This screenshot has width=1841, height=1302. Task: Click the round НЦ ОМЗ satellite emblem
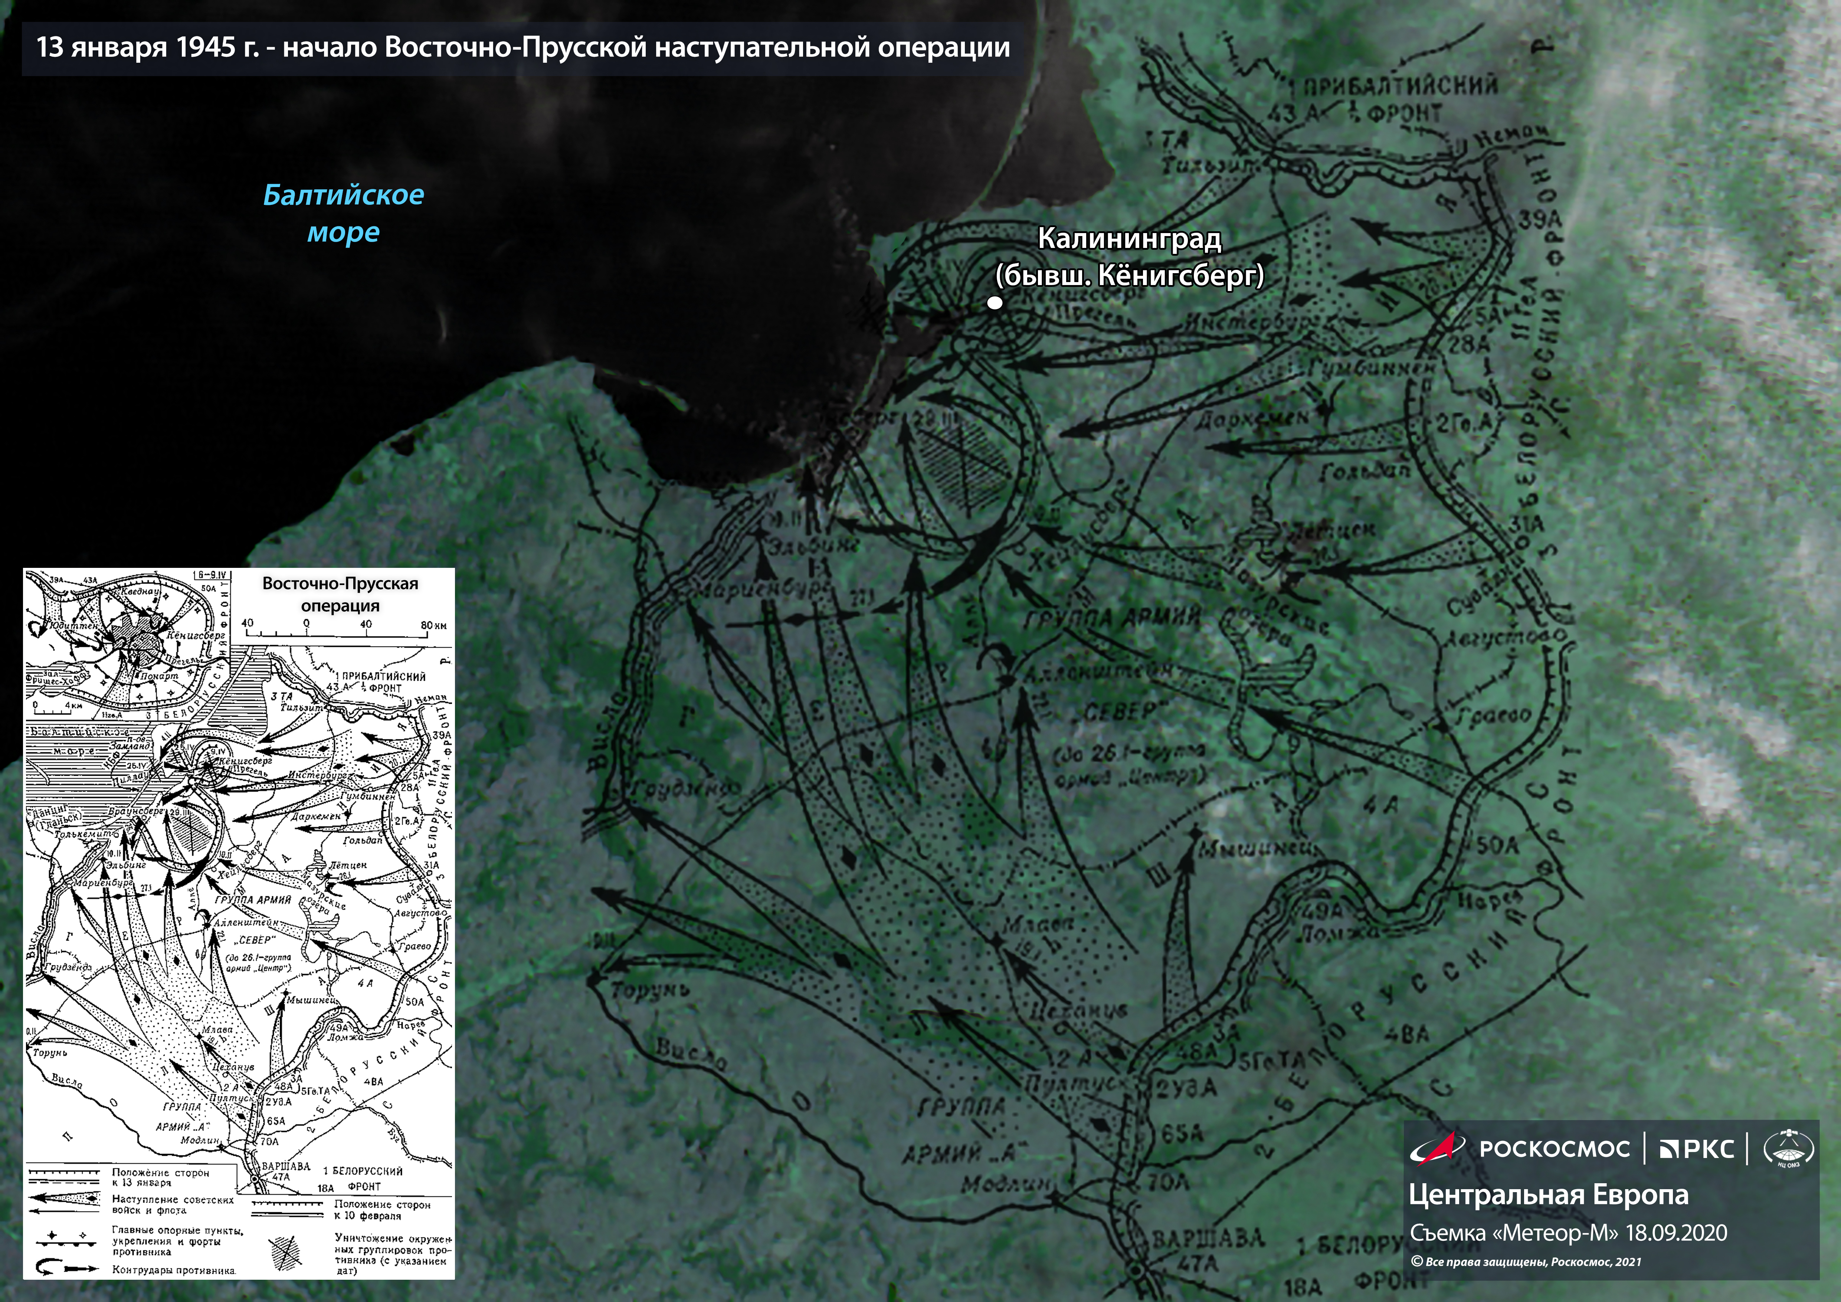(x=1790, y=1149)
